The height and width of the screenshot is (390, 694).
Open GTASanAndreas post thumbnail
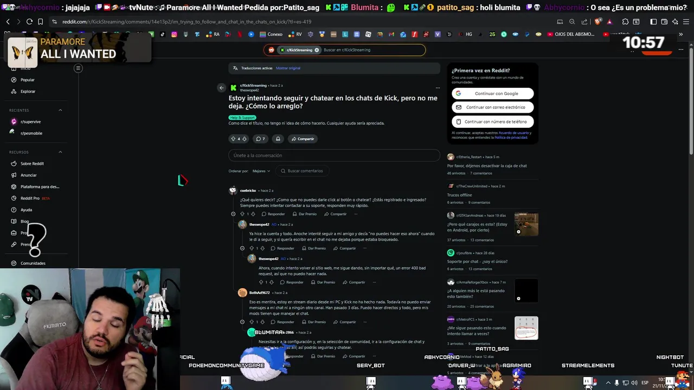(526, 224)
